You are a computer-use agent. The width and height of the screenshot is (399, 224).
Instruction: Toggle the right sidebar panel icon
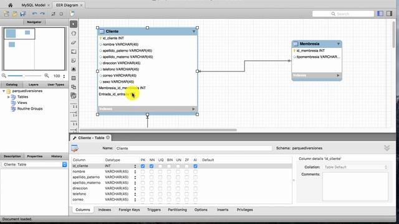coord(389,14)
